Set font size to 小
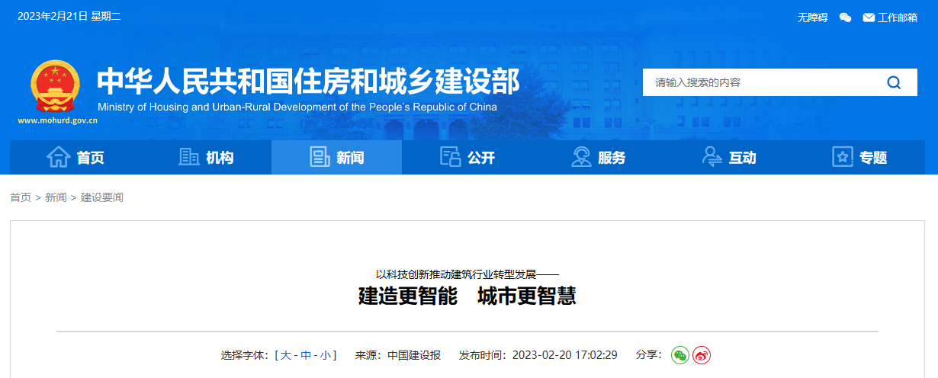938x378 pixels. [x=326, y=355]
